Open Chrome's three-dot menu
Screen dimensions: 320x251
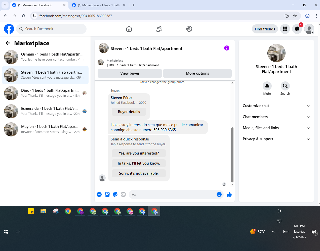[316, 16]
